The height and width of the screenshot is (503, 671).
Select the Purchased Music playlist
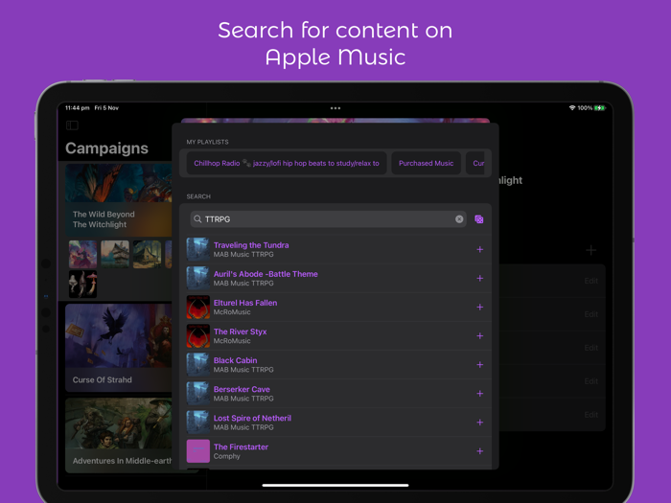point(426,164)
